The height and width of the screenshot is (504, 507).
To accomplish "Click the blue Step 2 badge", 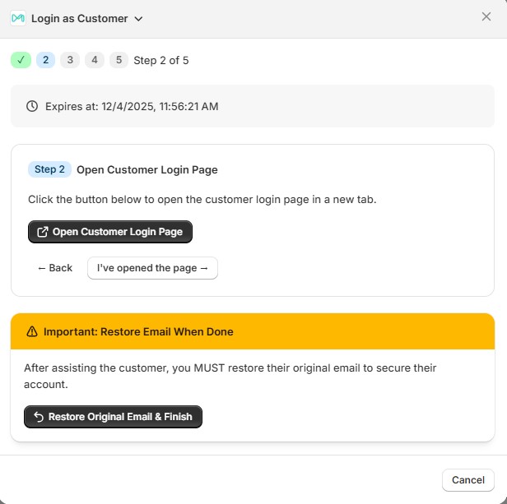I will [49, 169].
